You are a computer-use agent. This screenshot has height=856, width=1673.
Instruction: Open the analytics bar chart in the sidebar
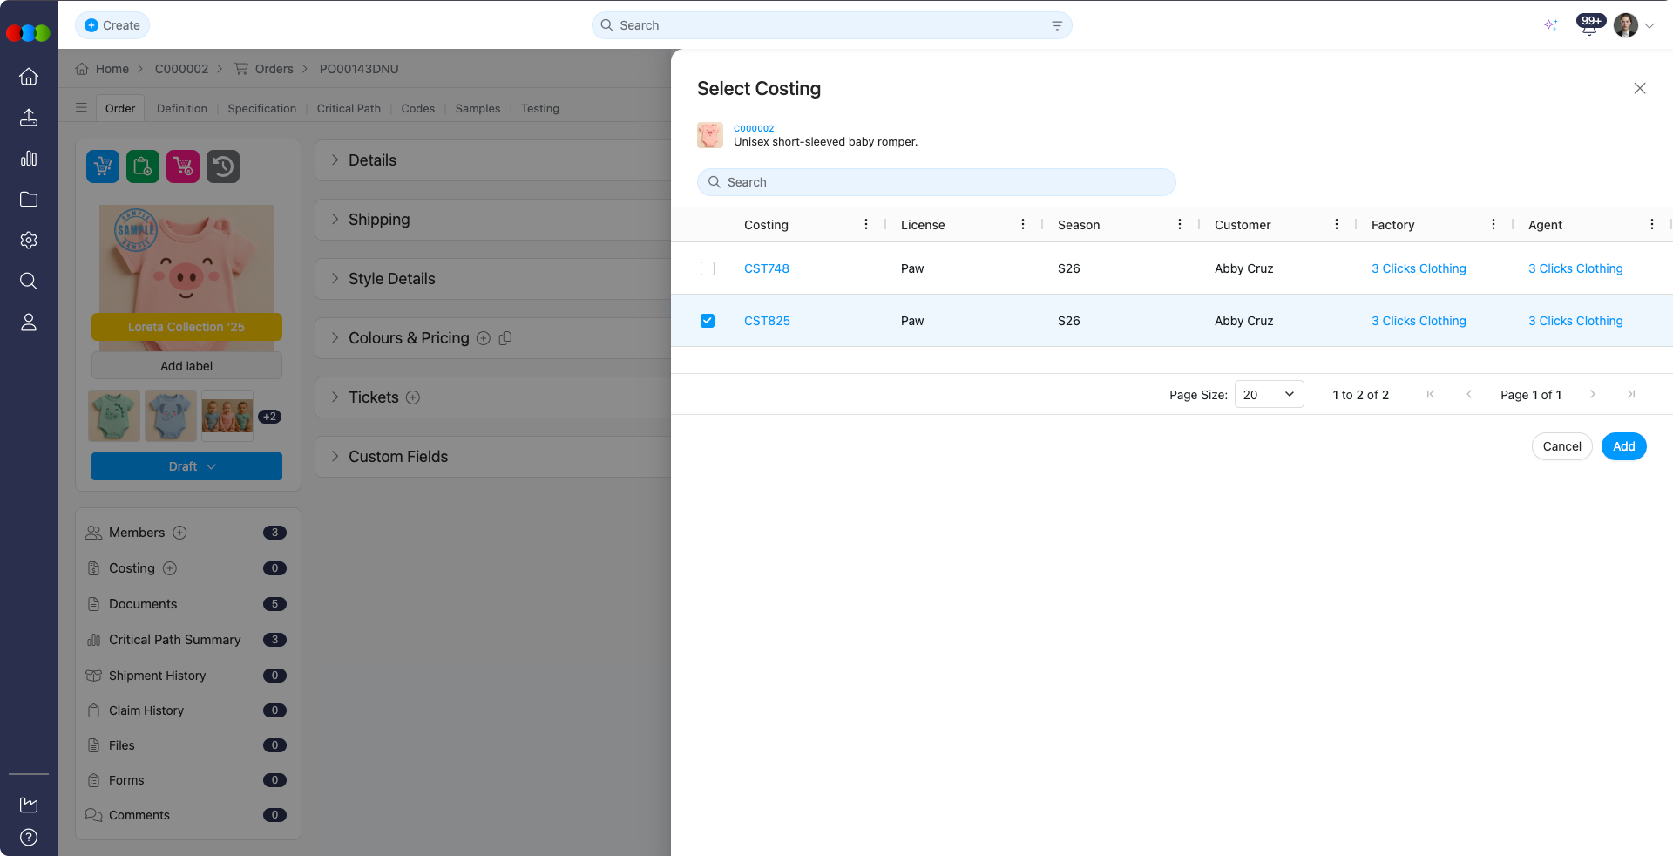pyautogui.click(x=29, y=159)
